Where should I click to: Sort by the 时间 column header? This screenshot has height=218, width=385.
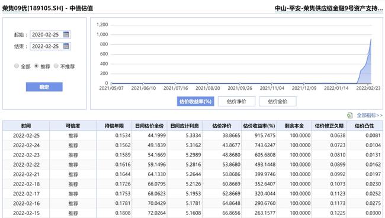[x=26, y=126]
